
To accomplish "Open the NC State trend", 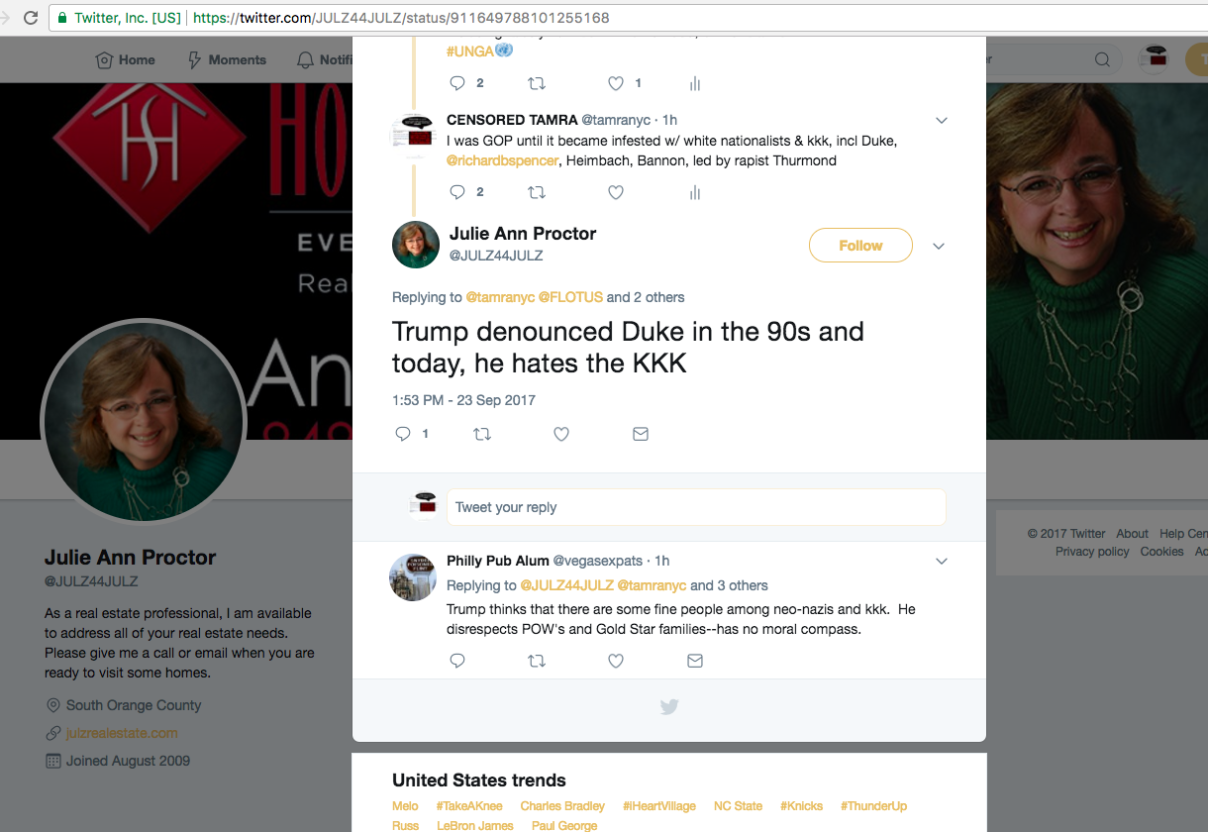I will click(738, 806).
